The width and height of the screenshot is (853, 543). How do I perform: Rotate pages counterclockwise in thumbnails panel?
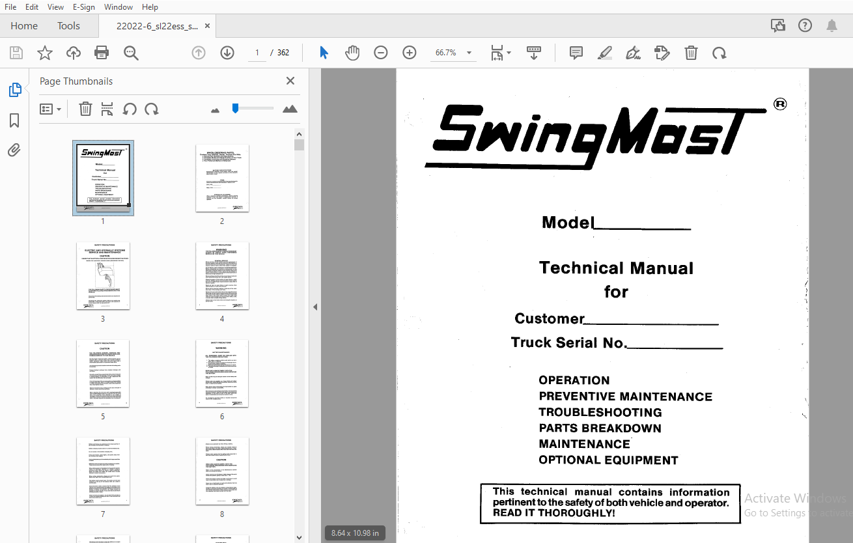pos(130,109)
